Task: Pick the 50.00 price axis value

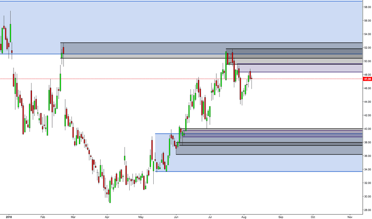Action: (368, 61)
